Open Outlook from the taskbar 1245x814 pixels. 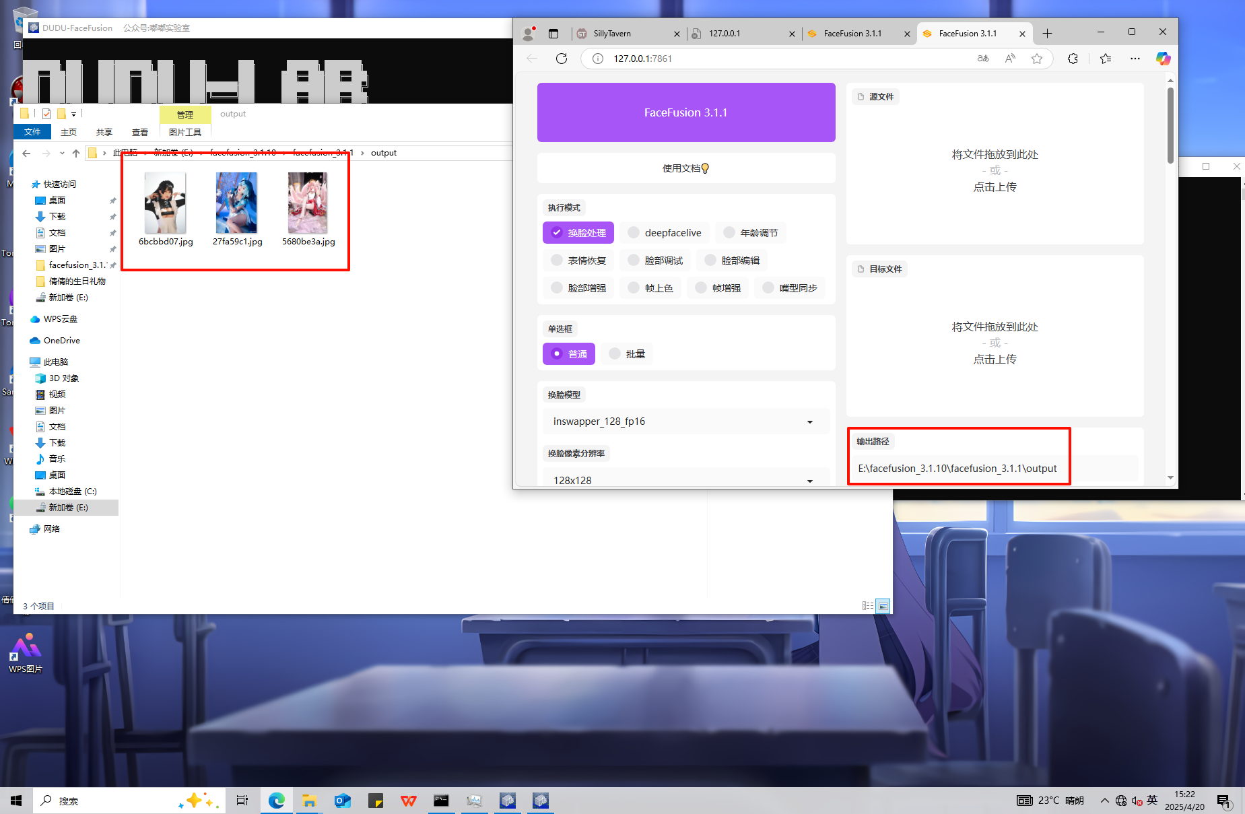point(343,801)
